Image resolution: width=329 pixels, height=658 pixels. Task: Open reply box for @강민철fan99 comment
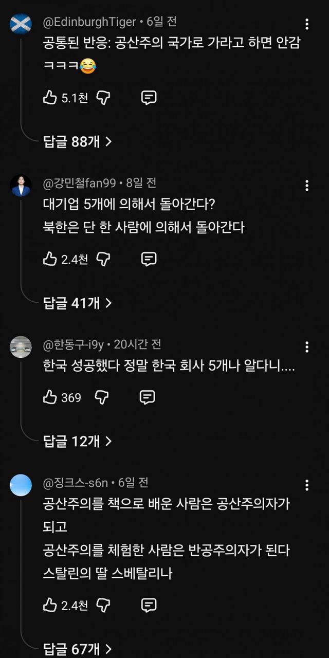click(x=149, y=259)
